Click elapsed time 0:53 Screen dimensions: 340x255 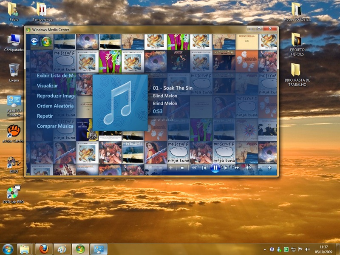pos(158,111)
